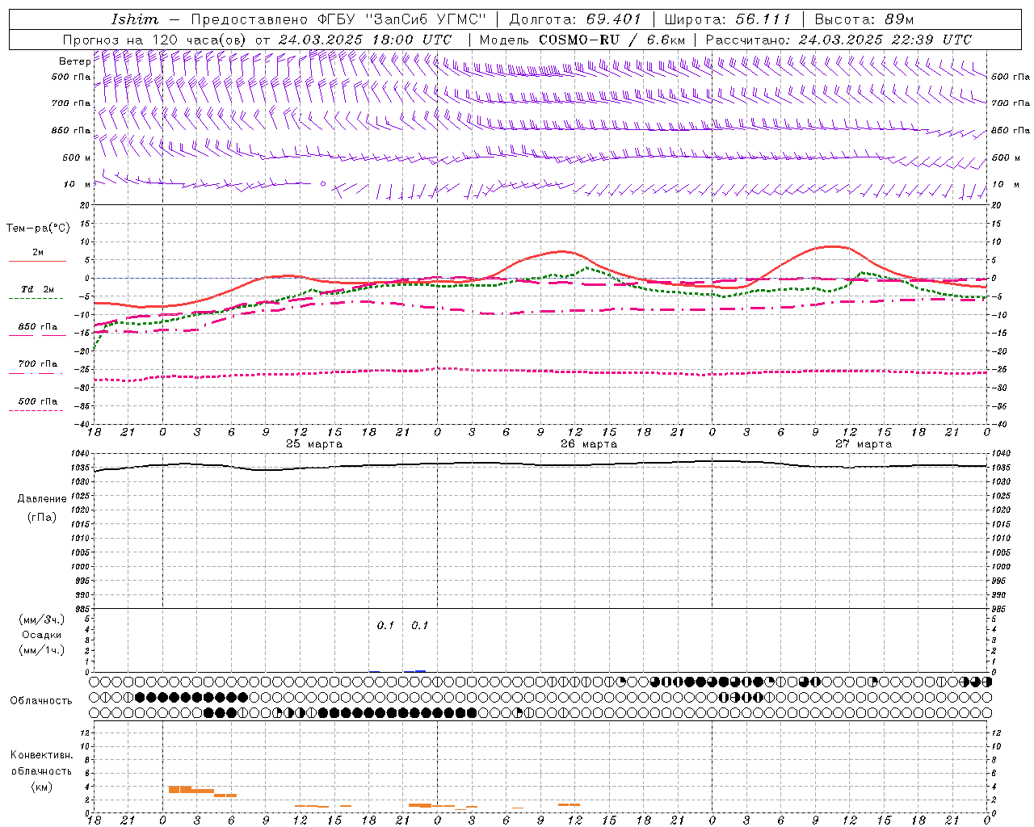
Task: Click the "(мм/1ч.)" precipitation unit label
Action: [x=42, y=650]
